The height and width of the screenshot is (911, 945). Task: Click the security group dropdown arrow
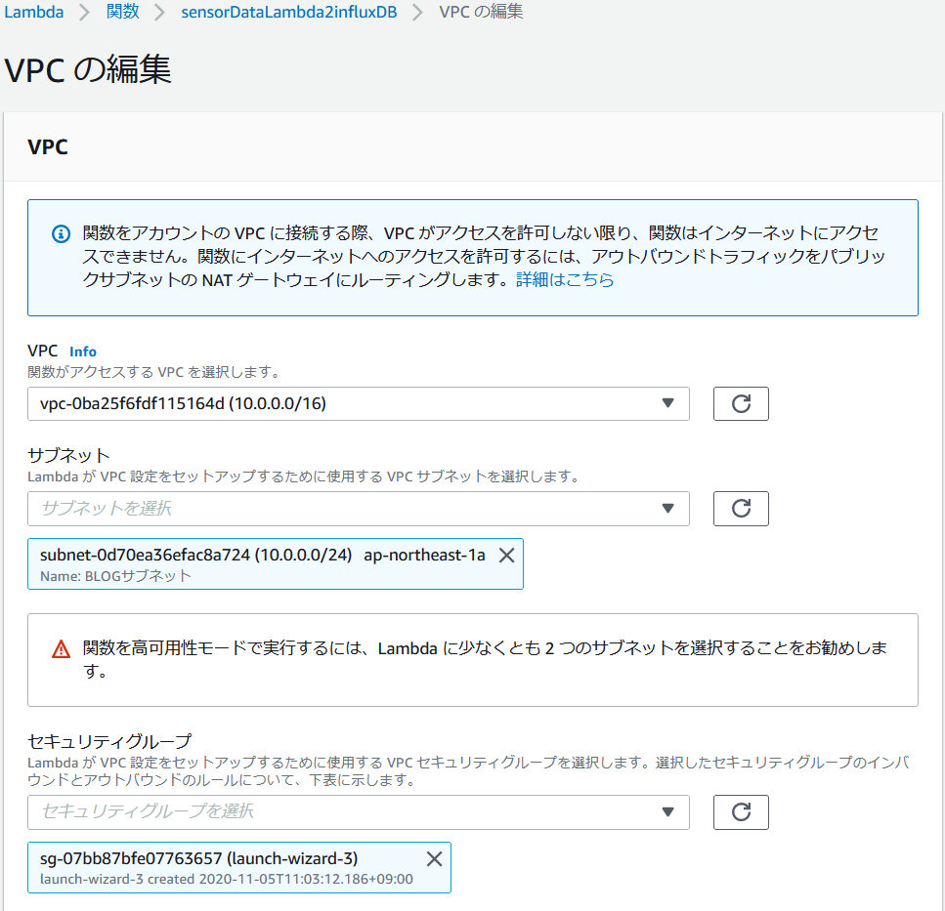coord(667,811)
